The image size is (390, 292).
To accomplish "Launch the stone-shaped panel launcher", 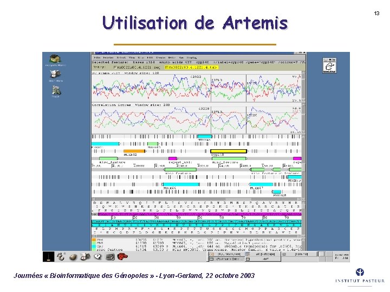I will (73, 257).
